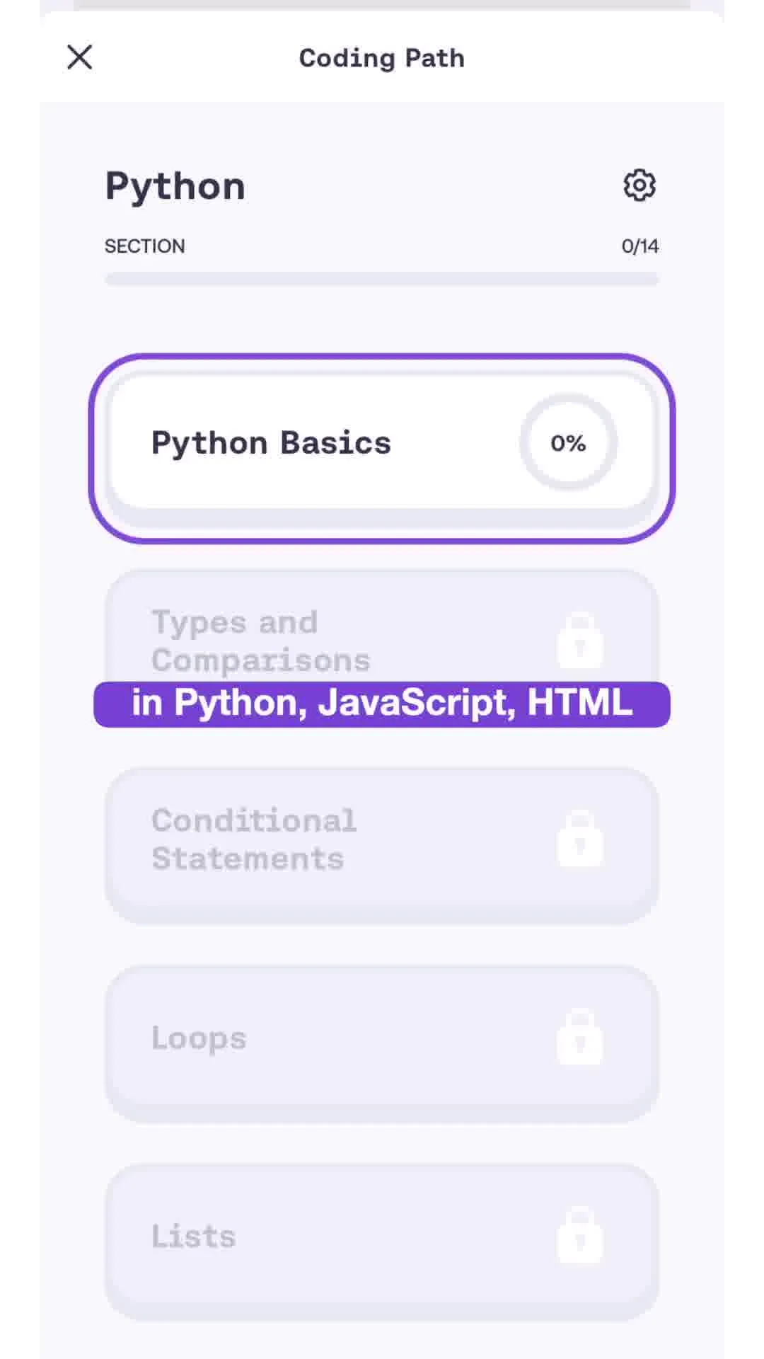This screenshot has width=764, height=1359.
Task: Tap the Loops title text
Action: point(199,1038)
